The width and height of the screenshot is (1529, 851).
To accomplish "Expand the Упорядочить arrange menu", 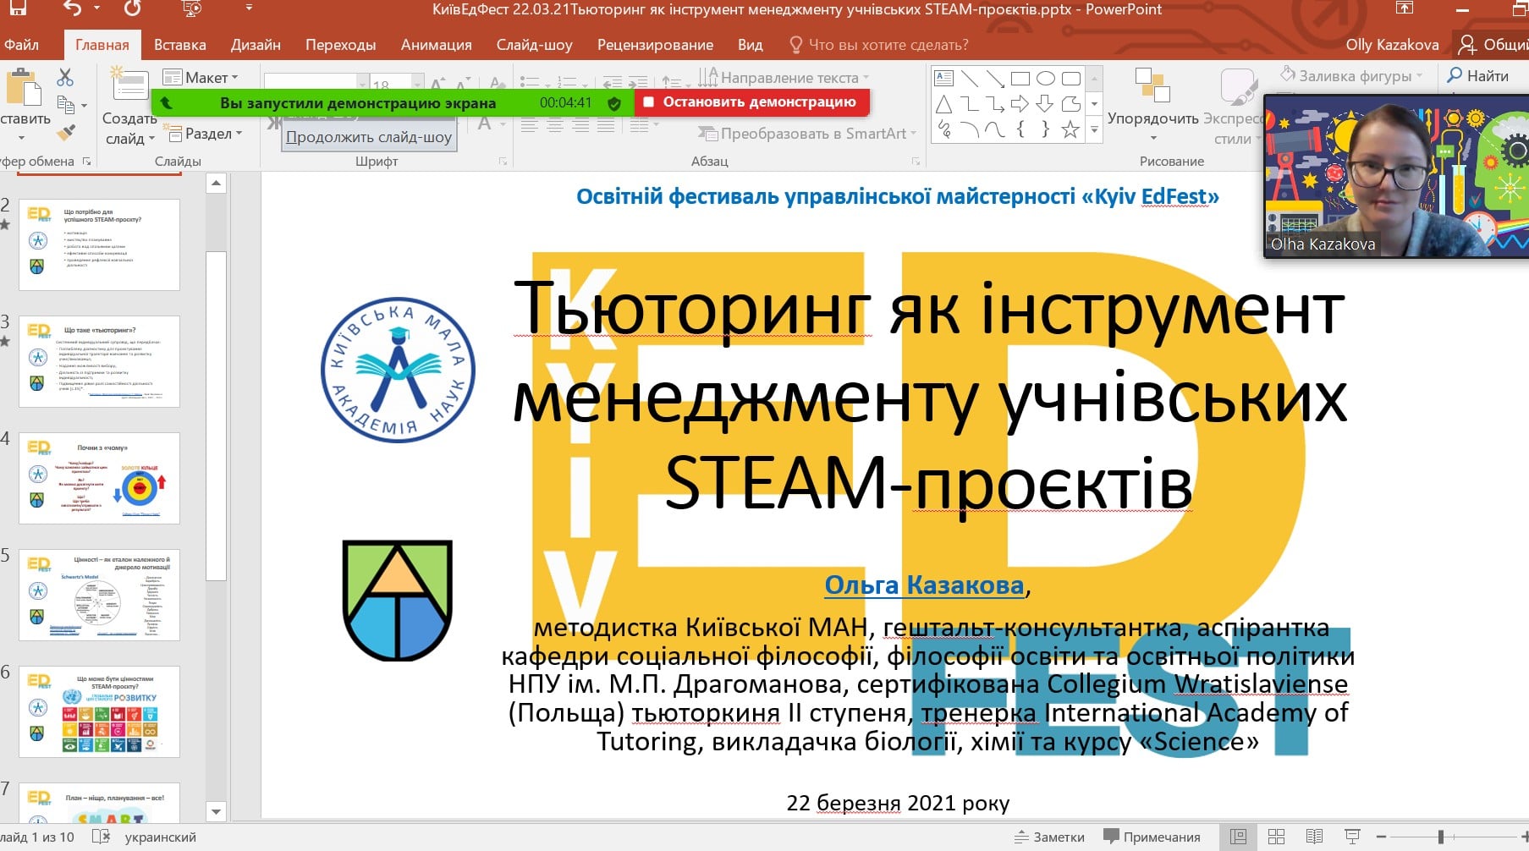I will coord(1153,104).
